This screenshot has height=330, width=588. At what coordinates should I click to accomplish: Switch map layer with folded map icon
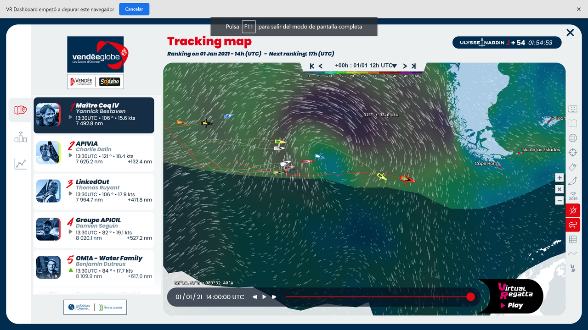coord(572,123)
